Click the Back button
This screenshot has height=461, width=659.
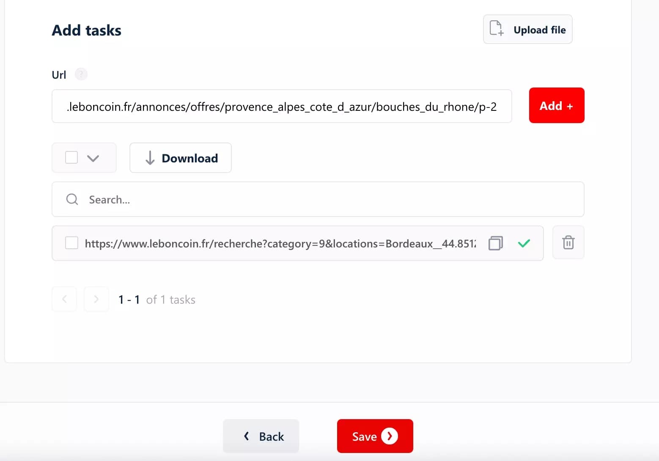tap(261, 436)
